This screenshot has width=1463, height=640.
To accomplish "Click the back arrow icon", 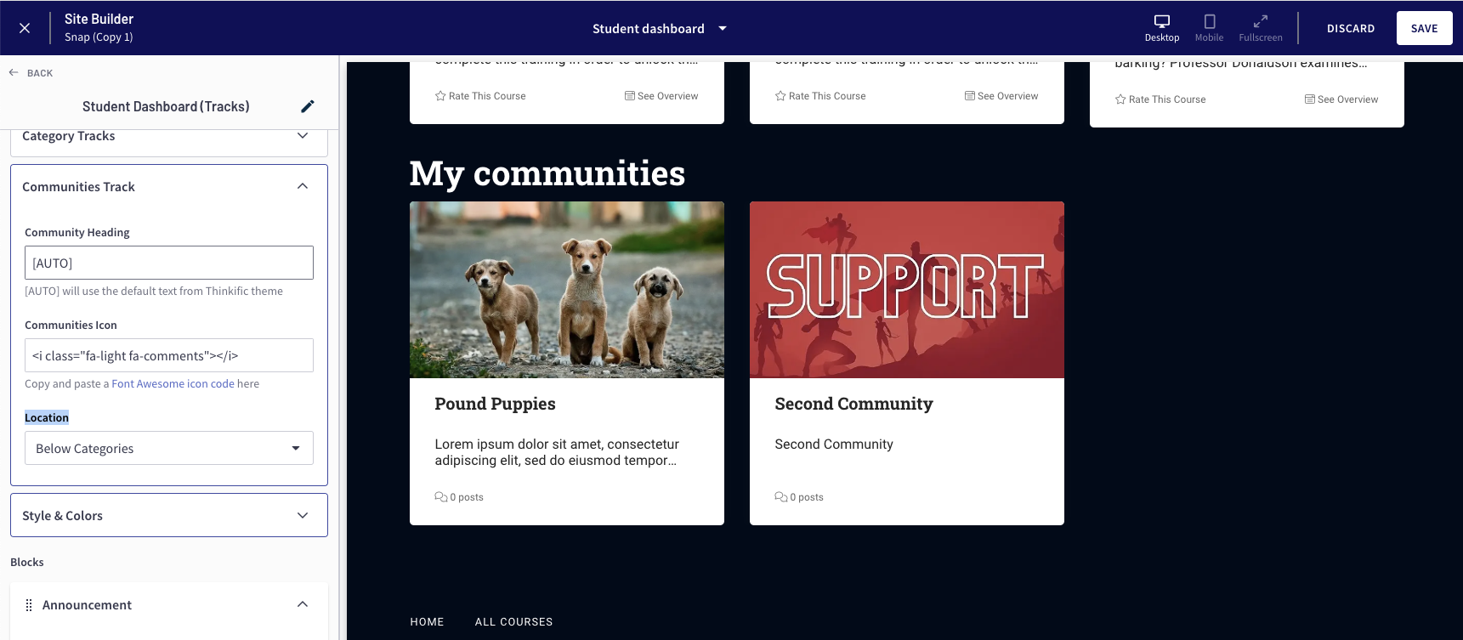I will [14, 73].
